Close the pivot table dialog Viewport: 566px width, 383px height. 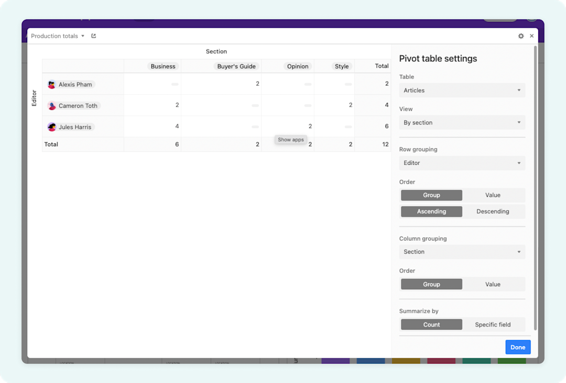pos(531,36)
